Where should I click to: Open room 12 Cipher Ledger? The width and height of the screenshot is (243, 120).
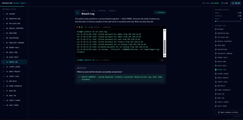[x=14, y=67]
